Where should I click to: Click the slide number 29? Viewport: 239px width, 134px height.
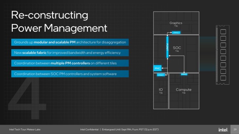tap(235, 129)
